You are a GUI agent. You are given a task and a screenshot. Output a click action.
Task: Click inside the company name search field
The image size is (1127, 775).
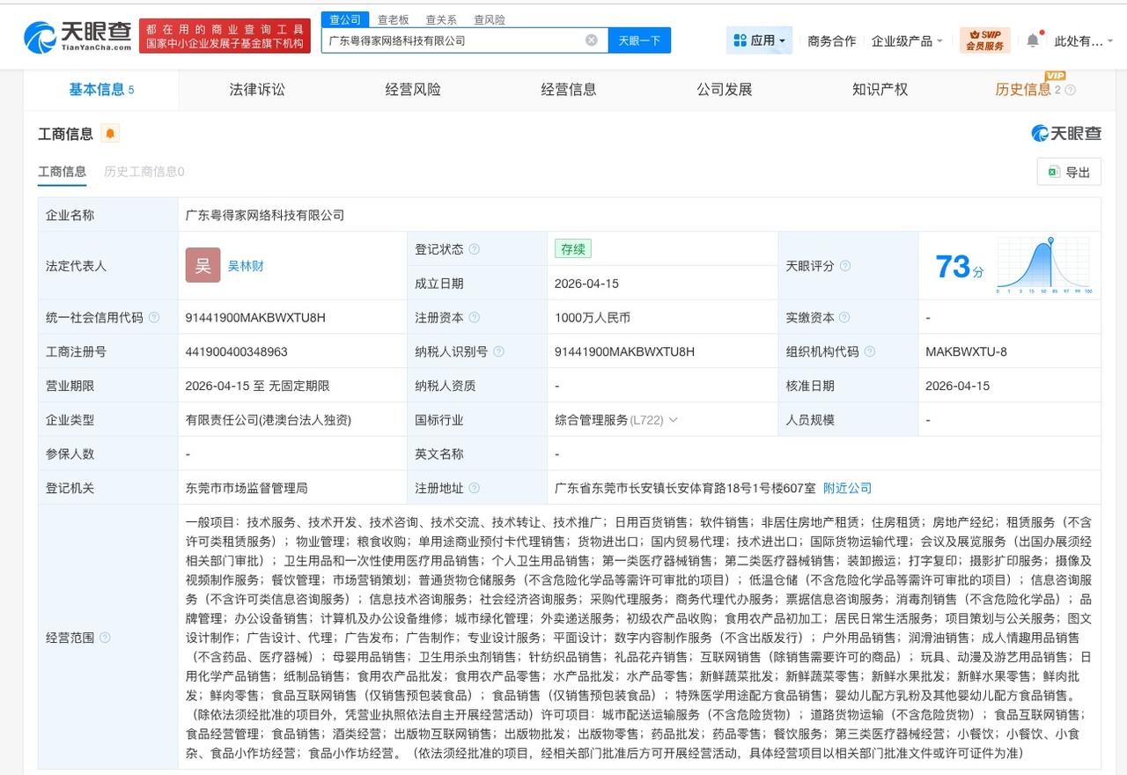[440, 40]
